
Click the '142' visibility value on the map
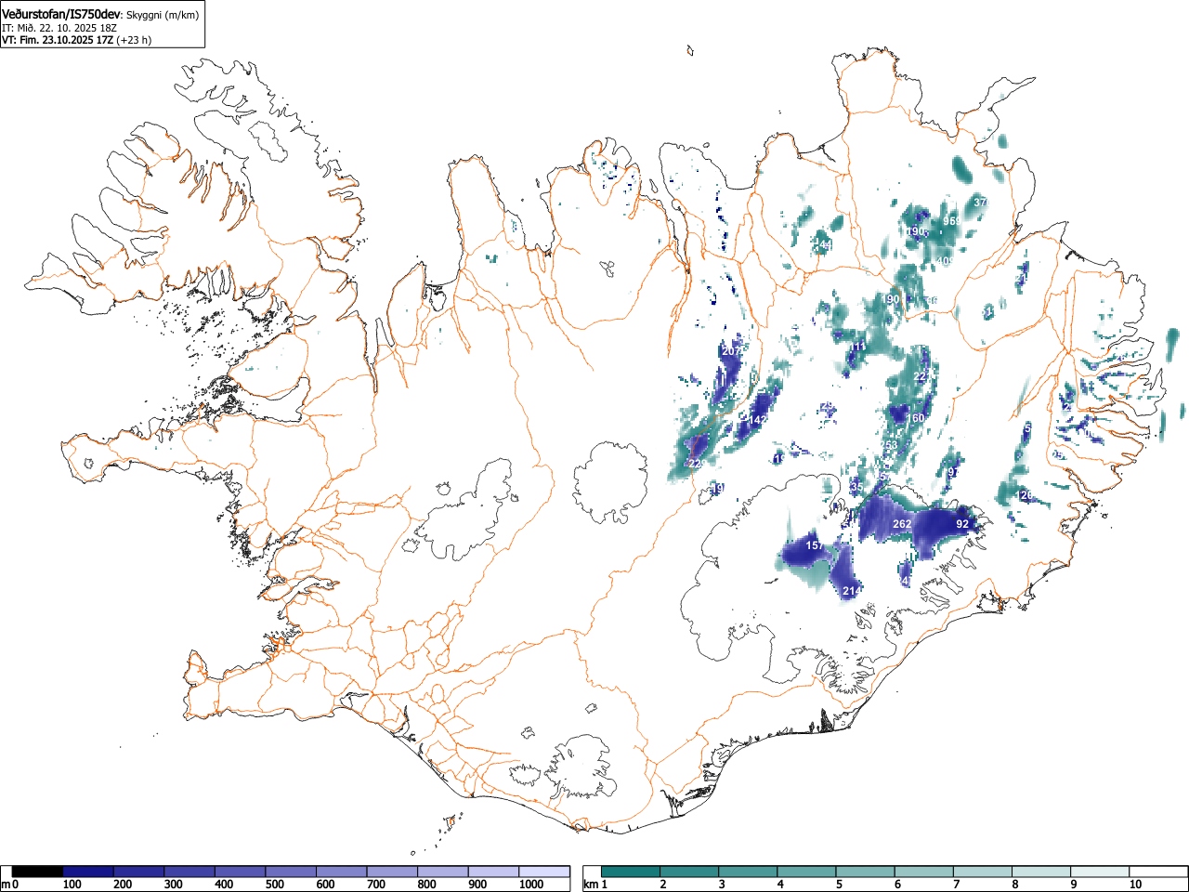[x=758, y=420]
